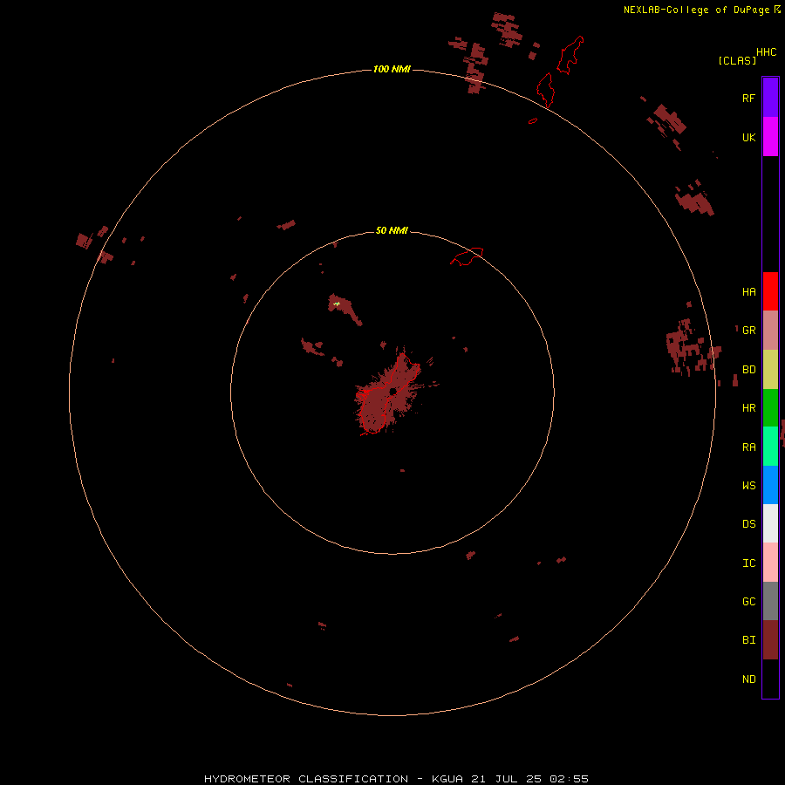Click the radar site center over Guam
Image resolution: width=785 pixels, height=785 pixels.
(392, 391)
